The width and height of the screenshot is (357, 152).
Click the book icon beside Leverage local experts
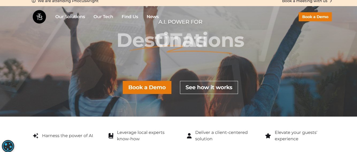point(111,136)
